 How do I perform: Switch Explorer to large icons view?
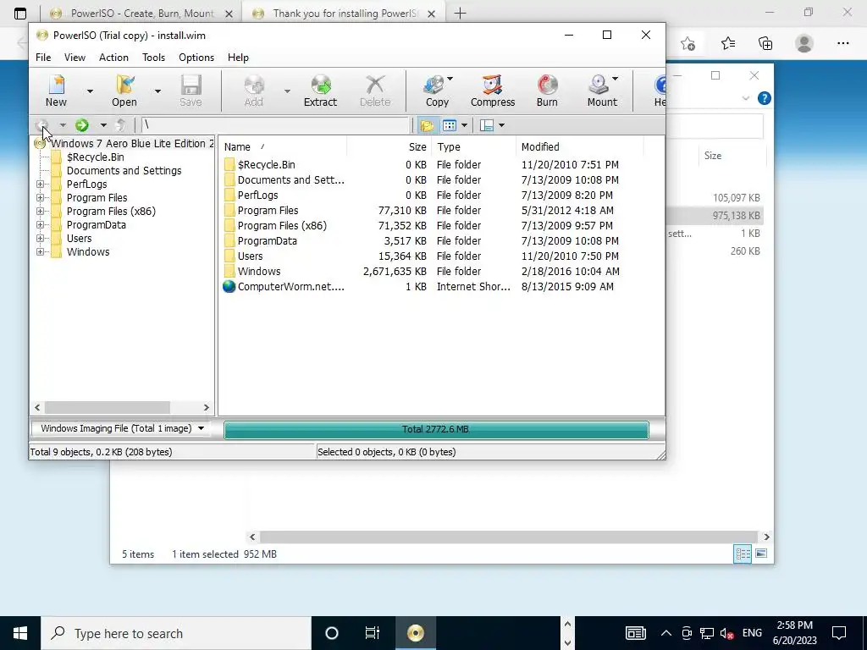point(761,554)
